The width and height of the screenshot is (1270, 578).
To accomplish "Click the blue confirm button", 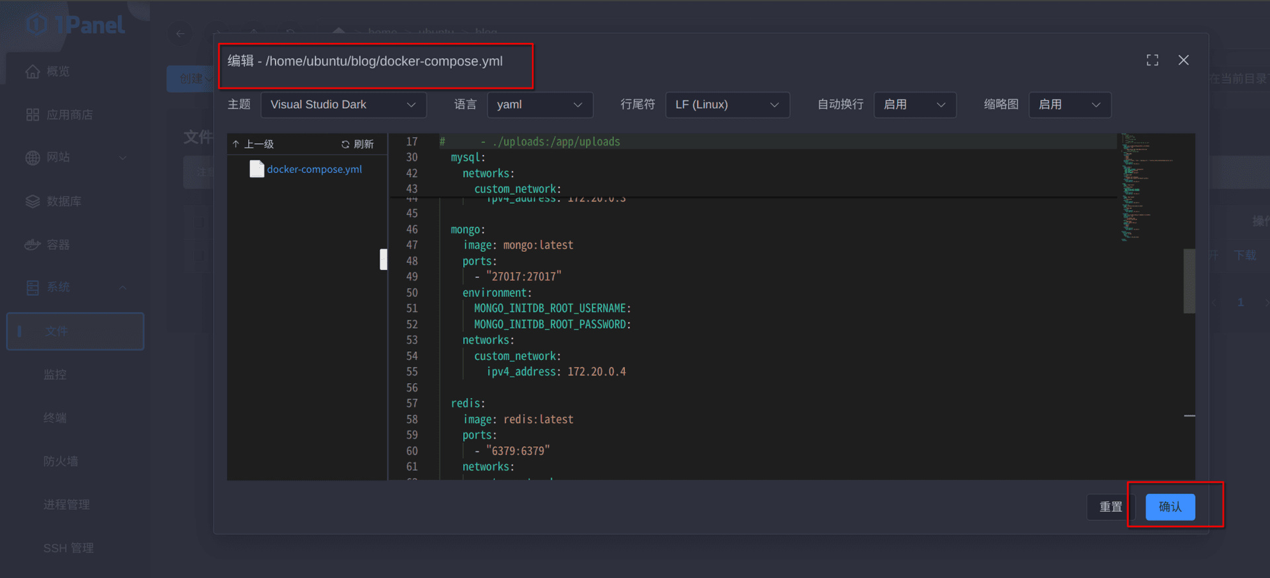I will coord(1169,507).
